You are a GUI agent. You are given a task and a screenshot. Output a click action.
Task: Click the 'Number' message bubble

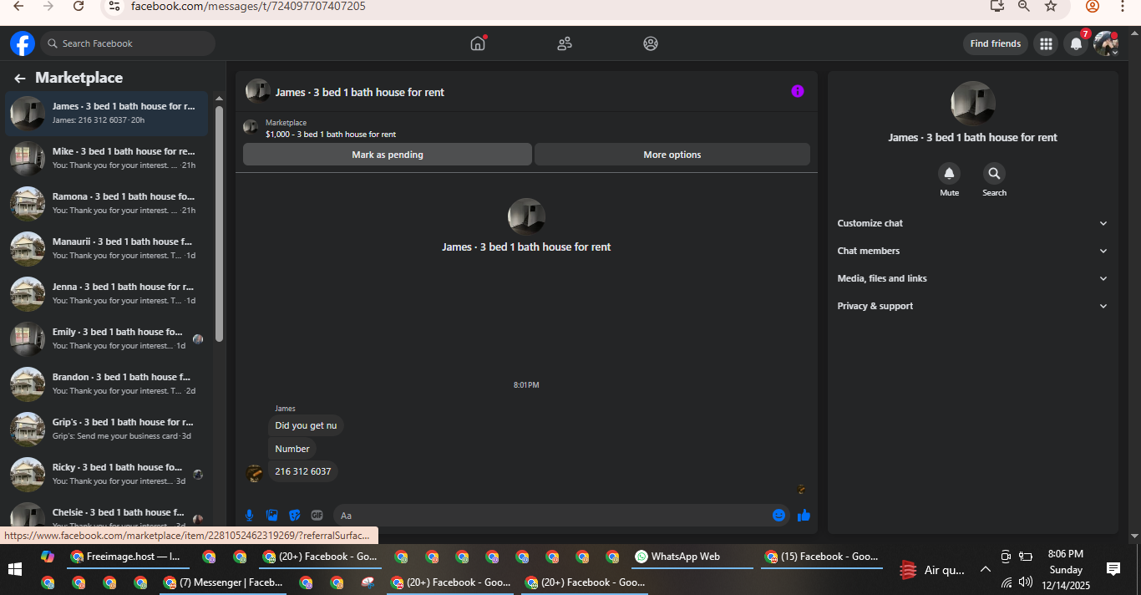click(x=292, y=449)
